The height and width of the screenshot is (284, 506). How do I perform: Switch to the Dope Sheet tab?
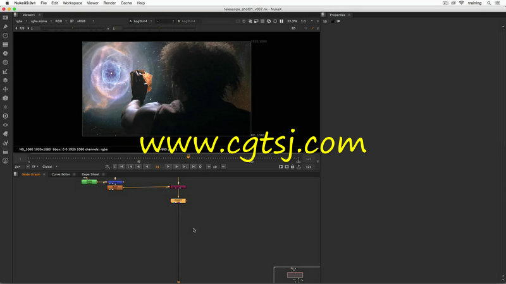click(x=90, y=175)
